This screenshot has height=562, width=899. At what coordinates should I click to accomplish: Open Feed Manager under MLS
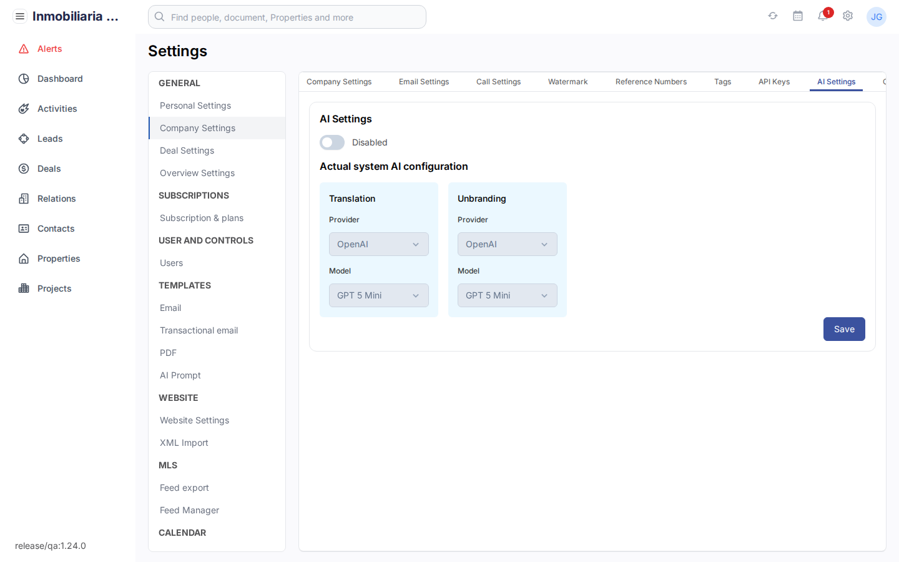[x=189, y=510]
